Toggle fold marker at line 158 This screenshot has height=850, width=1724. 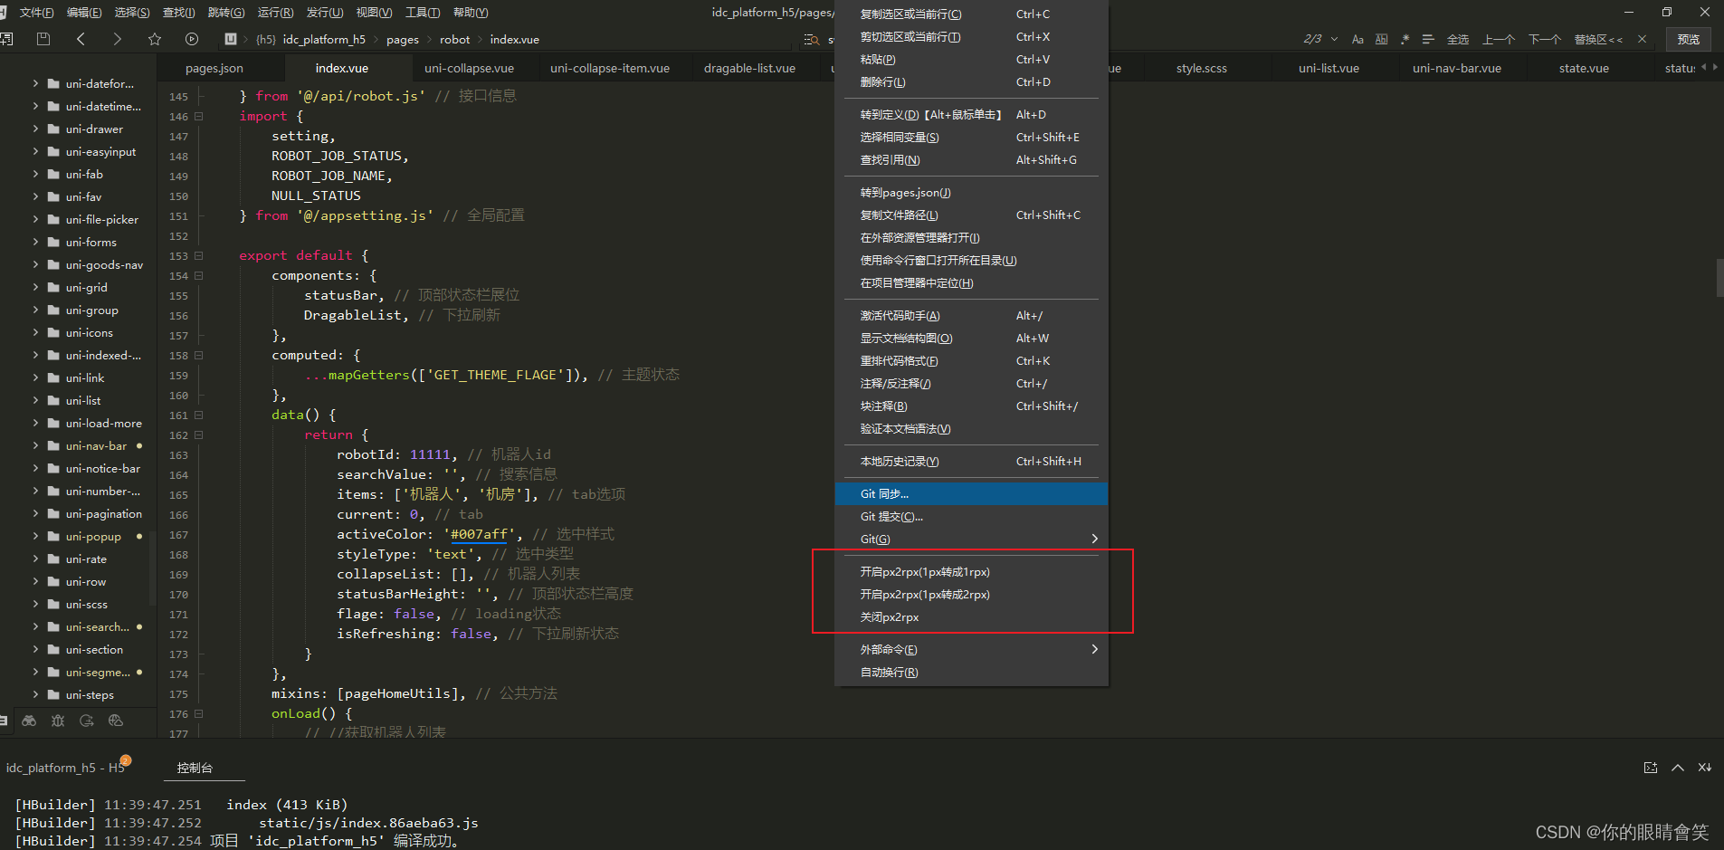(x=199, y=355)
